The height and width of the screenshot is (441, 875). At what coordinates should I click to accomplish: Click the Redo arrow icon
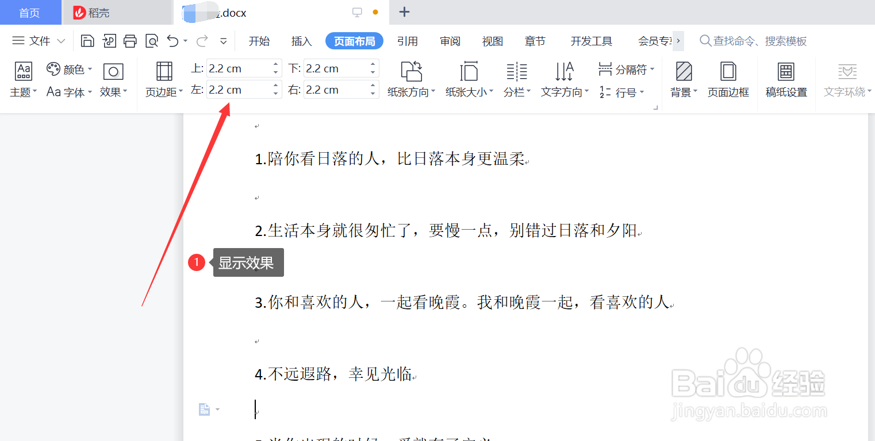tap(202, 41)
